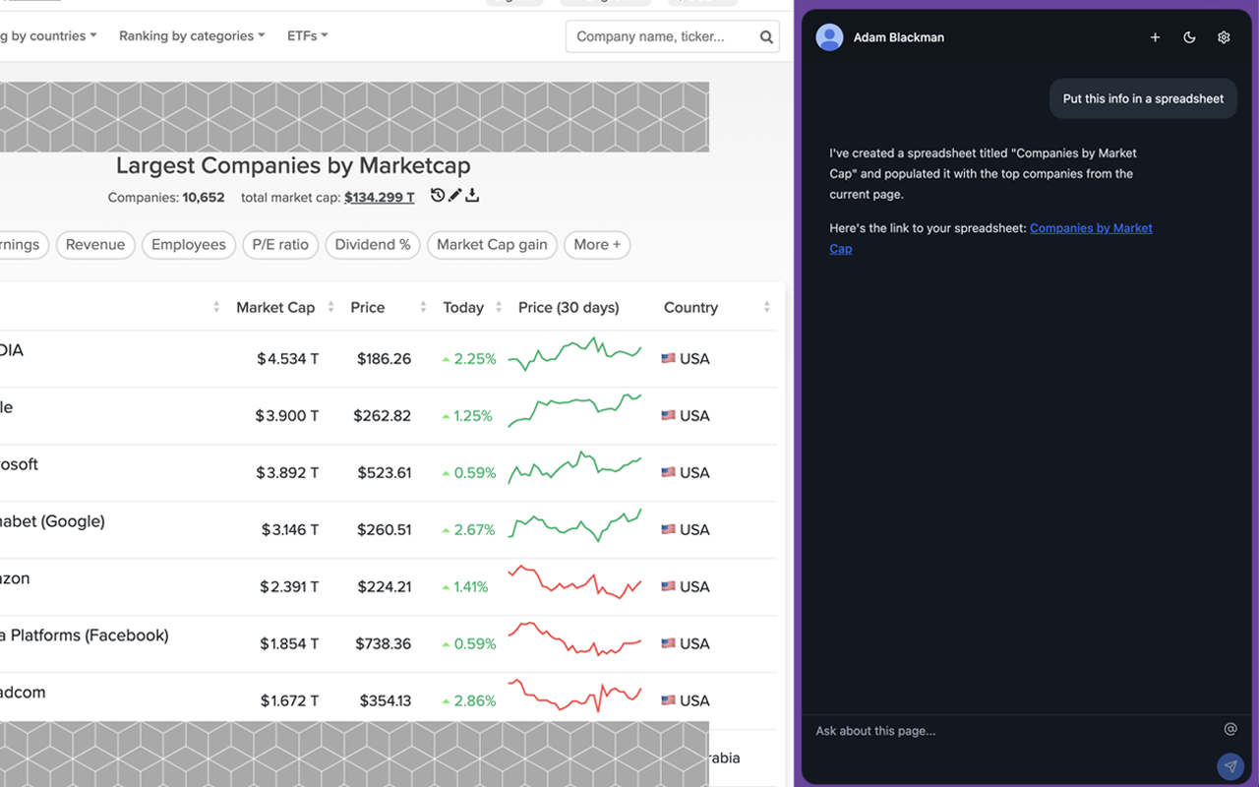Click the Alphabet (Google) company name

coord(52,521)
